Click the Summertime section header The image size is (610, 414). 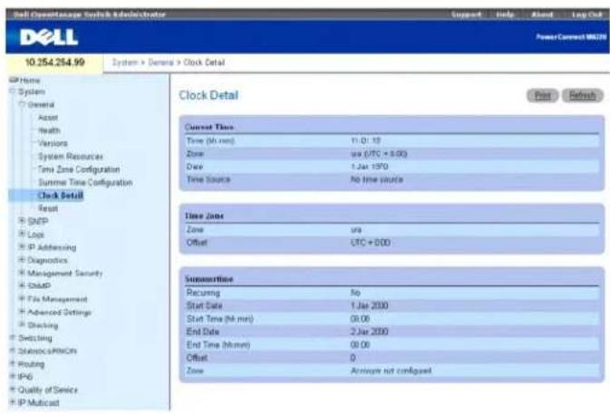pos(208,279)
